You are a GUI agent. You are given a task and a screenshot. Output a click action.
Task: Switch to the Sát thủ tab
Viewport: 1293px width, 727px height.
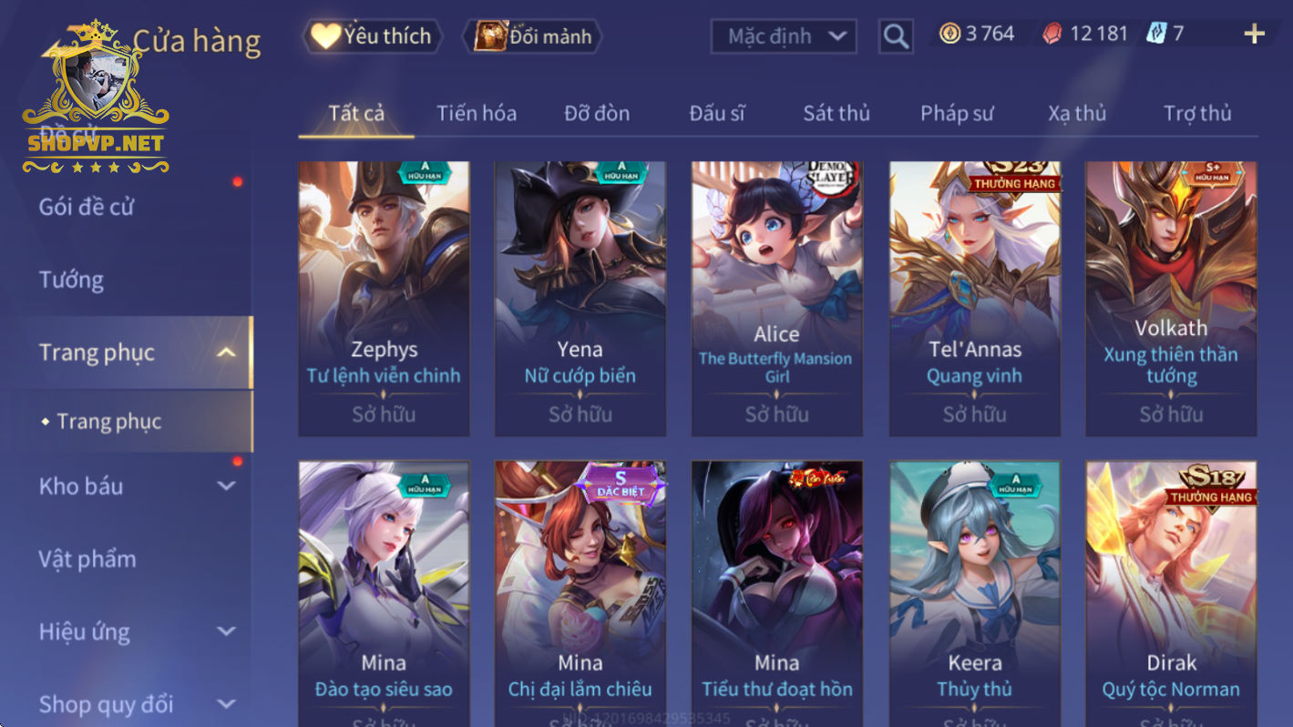point(836,113)
